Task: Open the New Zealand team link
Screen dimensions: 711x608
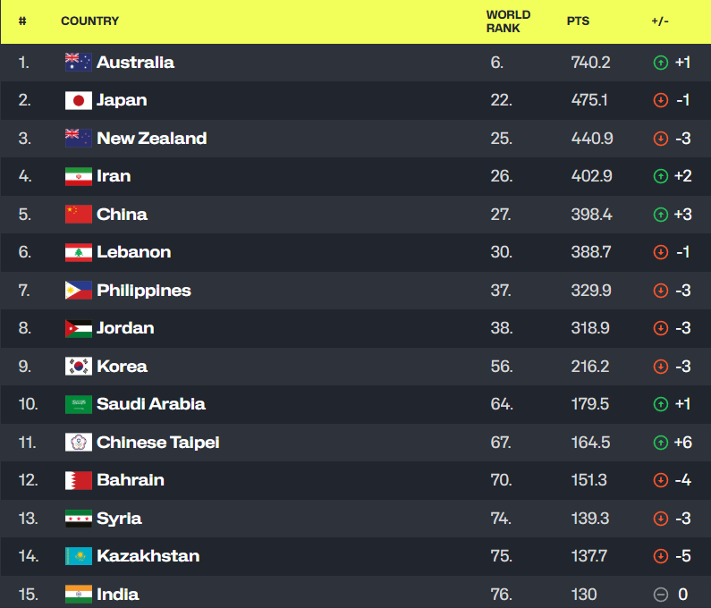Action: 152,139
